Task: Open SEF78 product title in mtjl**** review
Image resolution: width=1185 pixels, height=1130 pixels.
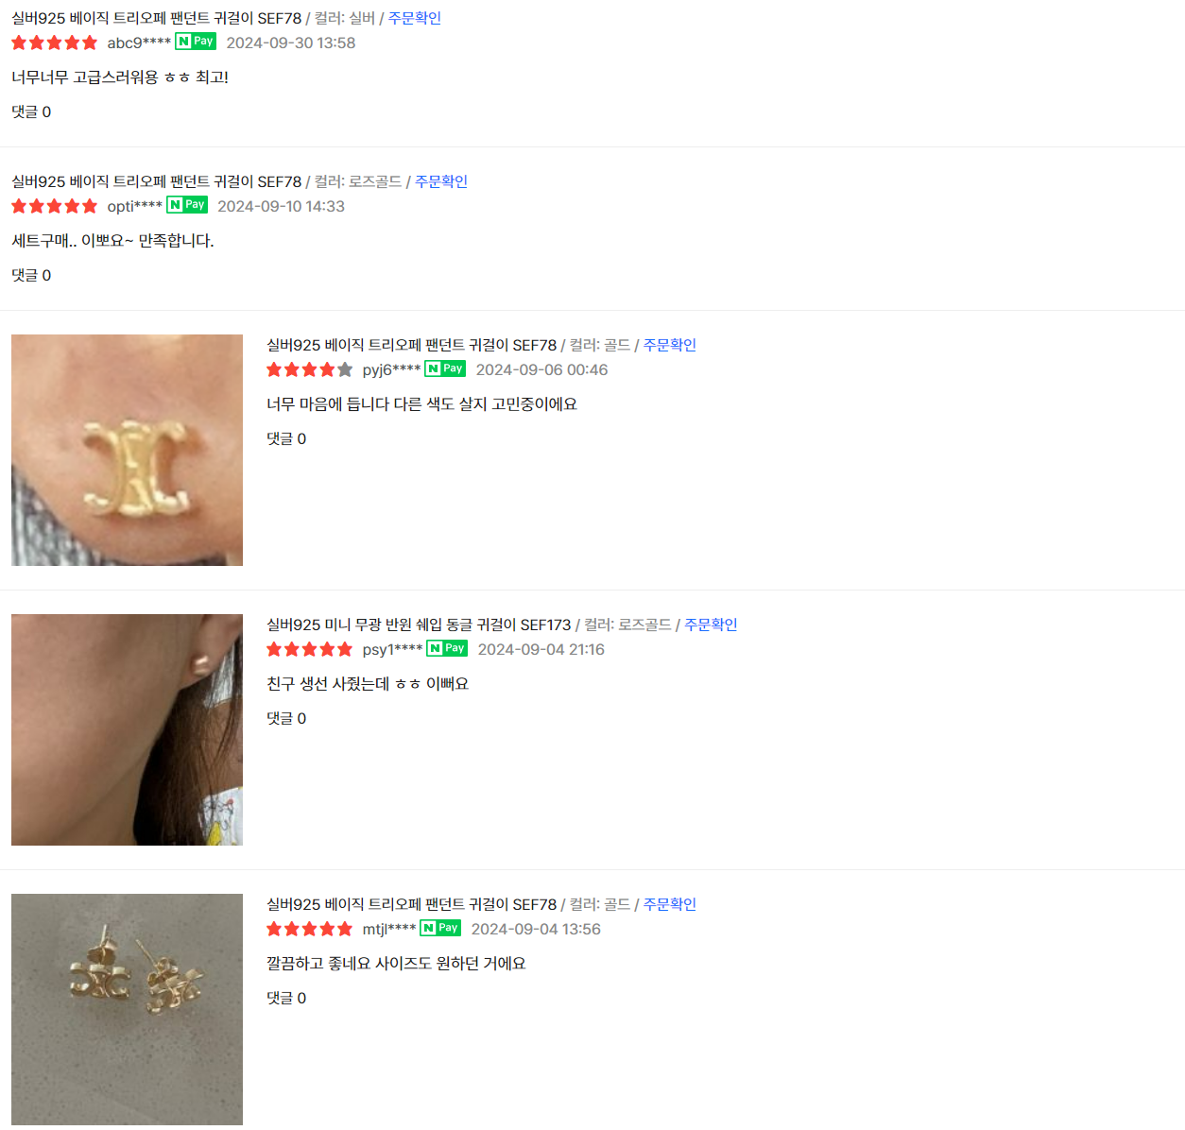Action: 412,904
